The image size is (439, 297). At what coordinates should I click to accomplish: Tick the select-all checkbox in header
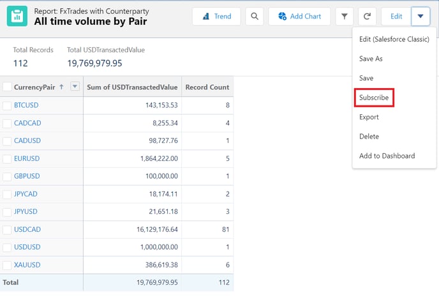point(7,87)
